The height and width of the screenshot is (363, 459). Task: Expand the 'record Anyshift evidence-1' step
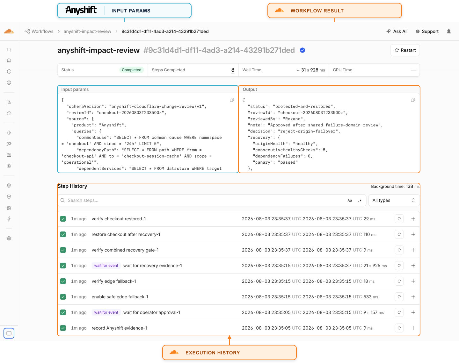[413, 328]
